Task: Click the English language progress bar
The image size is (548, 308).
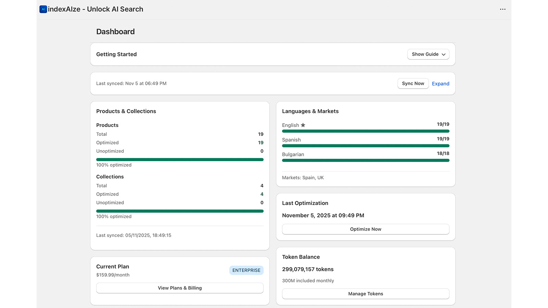Action: click(365, 131)
